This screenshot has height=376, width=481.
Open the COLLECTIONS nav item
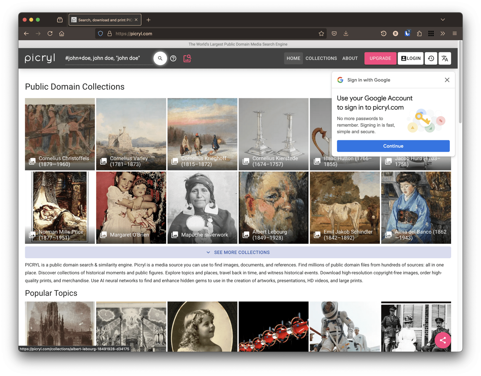pos(321,58)
